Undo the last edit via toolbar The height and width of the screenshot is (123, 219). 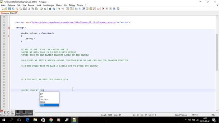click(x=41, y=9)
